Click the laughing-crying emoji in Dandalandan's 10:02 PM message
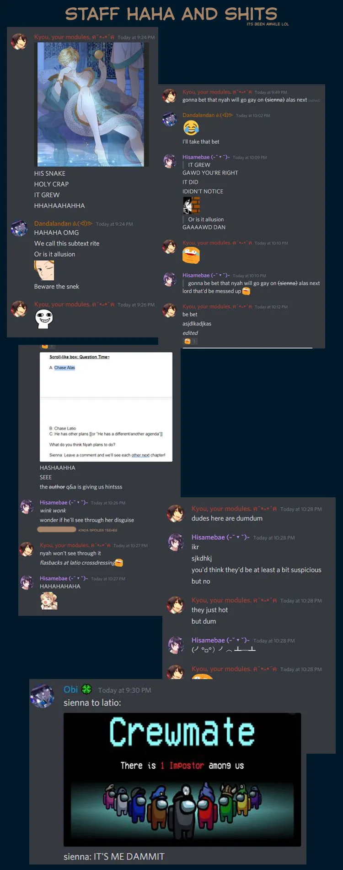Image resolution: width=343 pixels, height=870 pixels. point(191,128)
